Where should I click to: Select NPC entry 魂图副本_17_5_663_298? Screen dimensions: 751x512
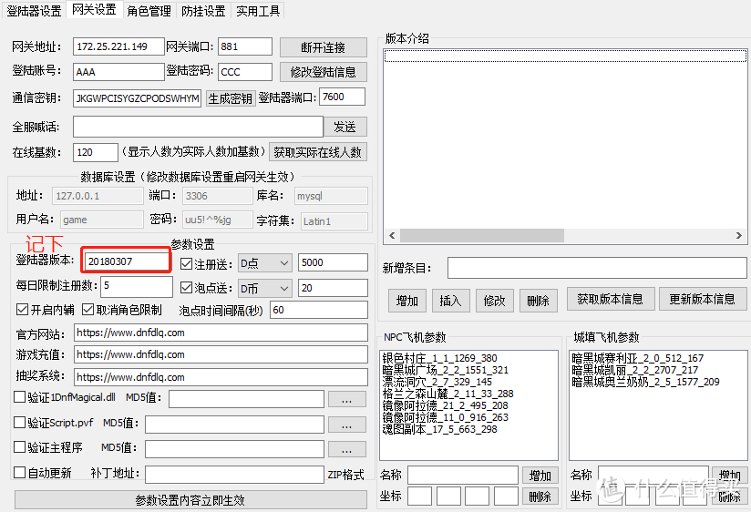click(x=439, y=429)
